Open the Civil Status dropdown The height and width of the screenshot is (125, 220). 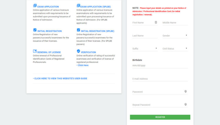coord(175,48)
